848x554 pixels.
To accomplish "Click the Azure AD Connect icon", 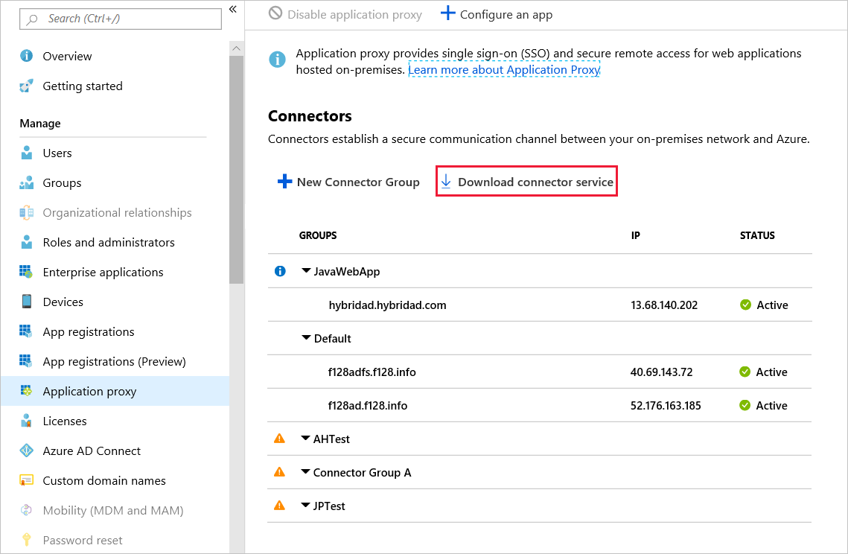I will 27,450.
